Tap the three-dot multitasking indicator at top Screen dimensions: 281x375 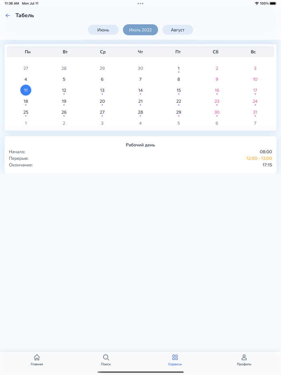click(x=140, y=4)
